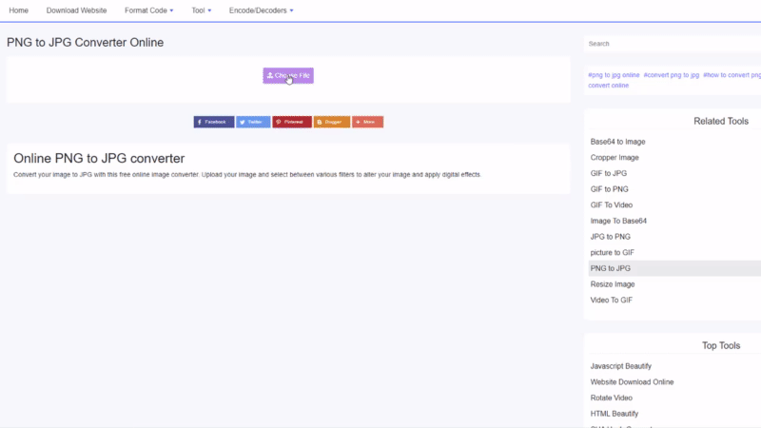Click the Choose File upload button
The image size is (761, 428).
(x=288, y=75)
